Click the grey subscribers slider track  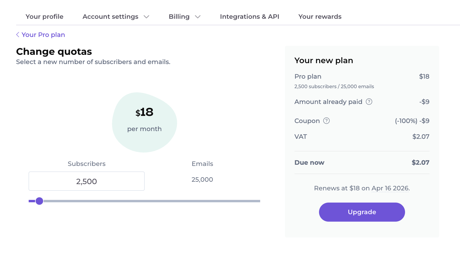pyautogui.click(x=152, y=201)
